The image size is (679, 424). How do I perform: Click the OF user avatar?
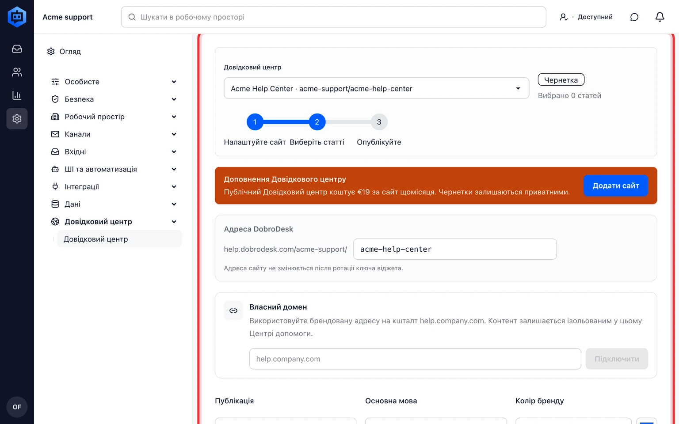point(17,407)
